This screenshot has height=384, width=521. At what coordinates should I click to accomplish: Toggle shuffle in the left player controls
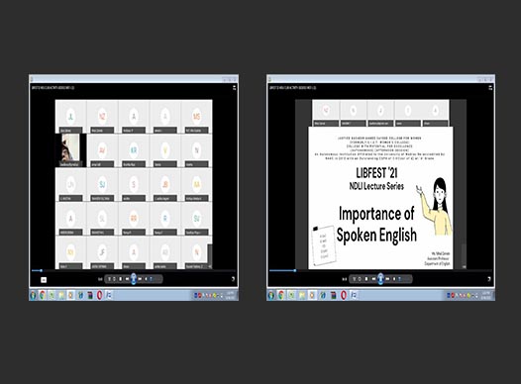109,279
